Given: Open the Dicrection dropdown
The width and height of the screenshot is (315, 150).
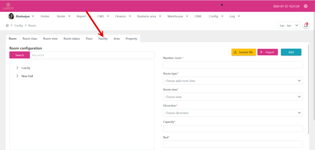Looking at the screenshot, I should pyautogui.click(x=233, y=113).
